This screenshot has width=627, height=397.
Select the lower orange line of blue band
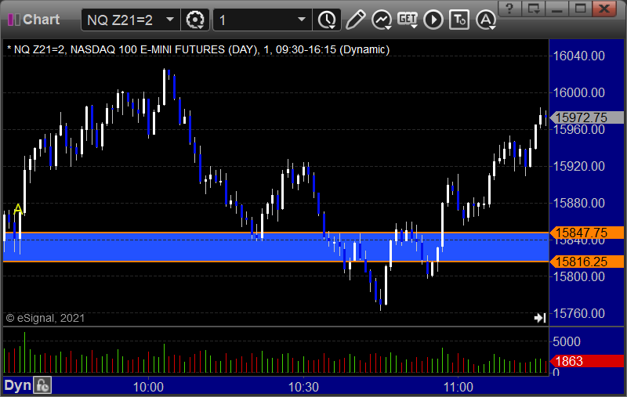point(276,262)
